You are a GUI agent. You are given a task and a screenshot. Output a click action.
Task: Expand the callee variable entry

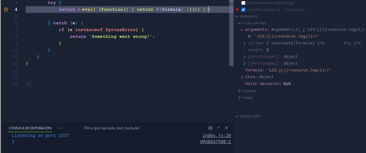[x=245, y=43]
